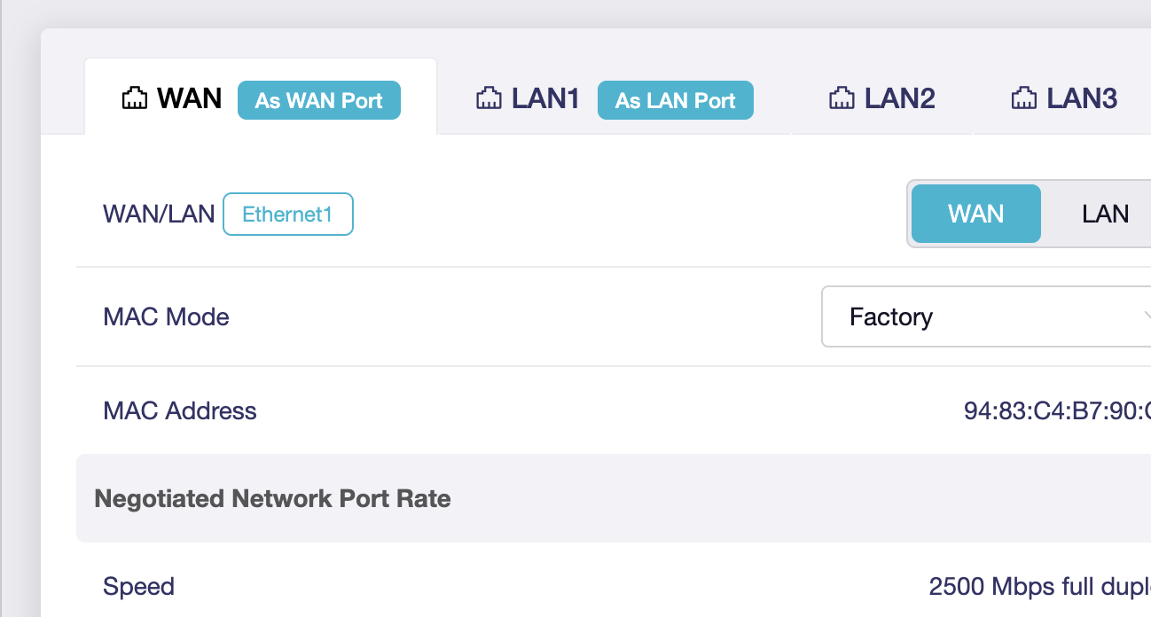Viewport: 1151px width, 617px height.
Task: Click the 2500 Mbps speed value
Action: (1039, 586)
